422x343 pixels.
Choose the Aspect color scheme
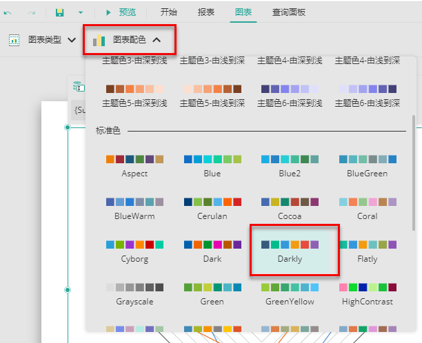[x=135, y=166]
